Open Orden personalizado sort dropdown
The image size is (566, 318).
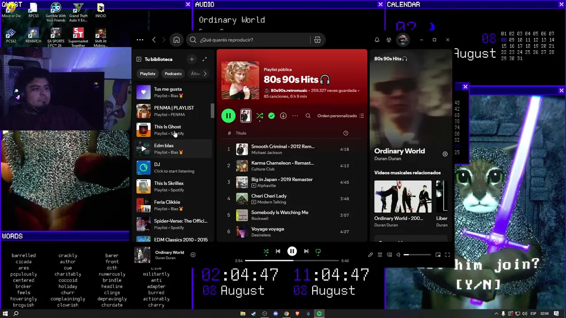pos(340,116)
